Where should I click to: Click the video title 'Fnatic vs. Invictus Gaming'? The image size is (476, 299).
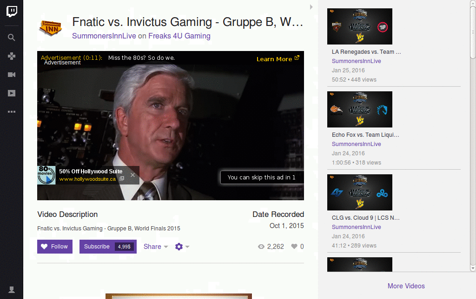(x=188, y=22)
